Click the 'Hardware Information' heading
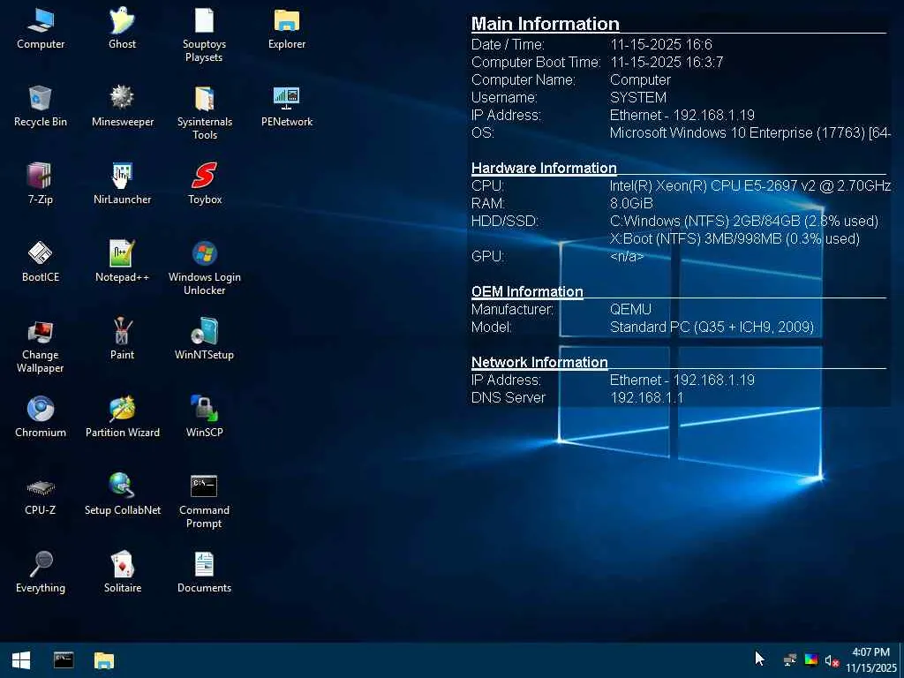The image size is (904, 678). coord(544,168)
